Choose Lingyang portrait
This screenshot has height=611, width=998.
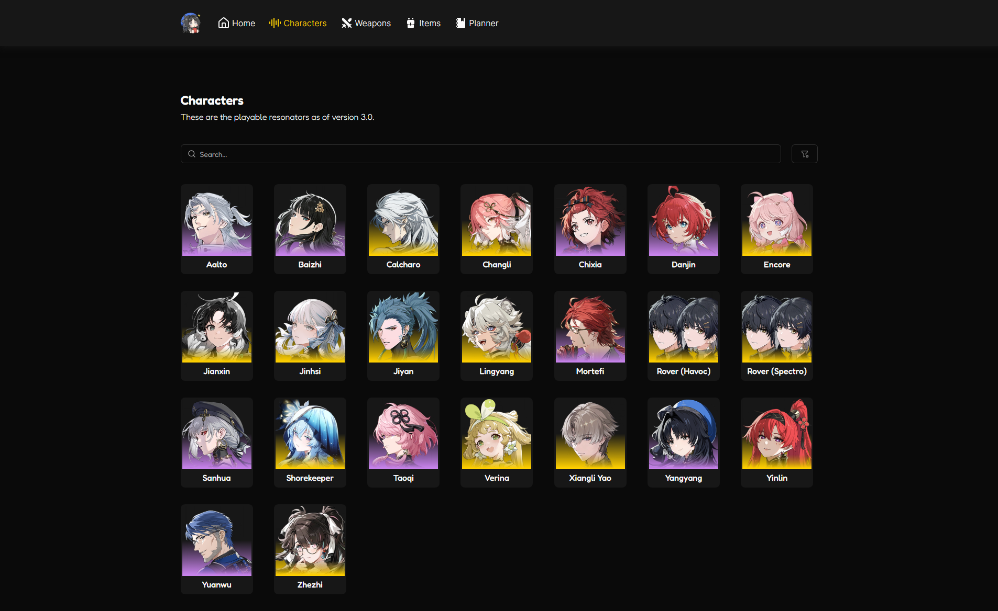[497, 327]
